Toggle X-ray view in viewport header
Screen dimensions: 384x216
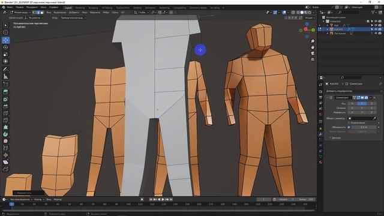293,12
